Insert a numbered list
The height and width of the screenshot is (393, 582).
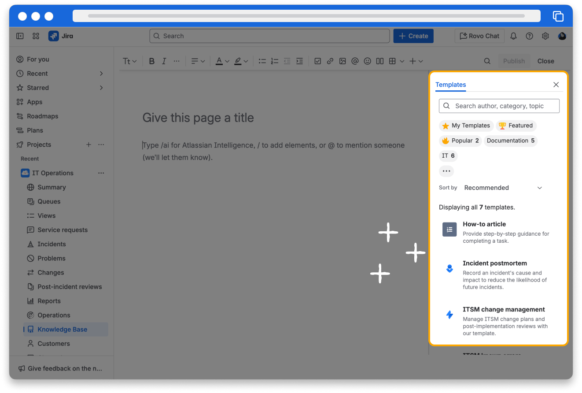coord(275,61)
